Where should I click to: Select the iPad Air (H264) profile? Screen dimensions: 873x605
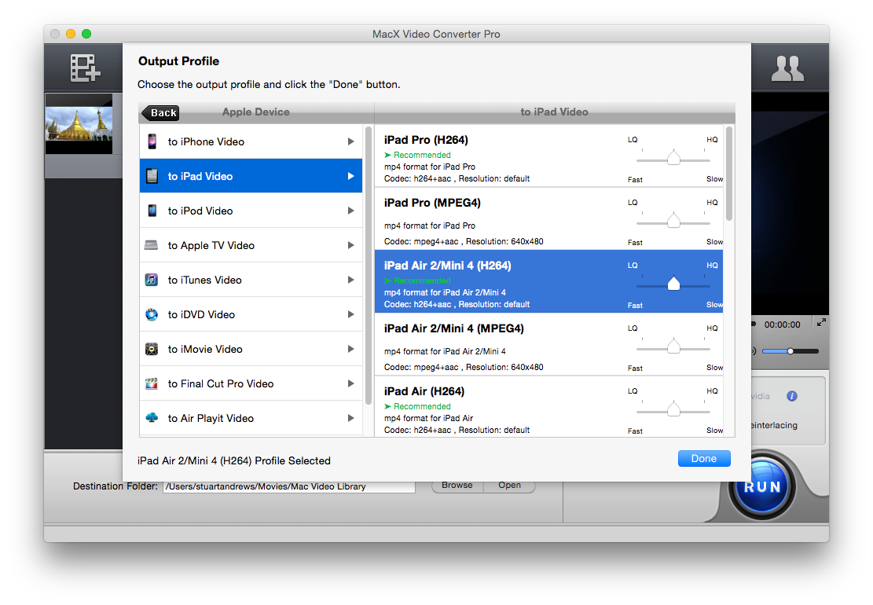549,407
